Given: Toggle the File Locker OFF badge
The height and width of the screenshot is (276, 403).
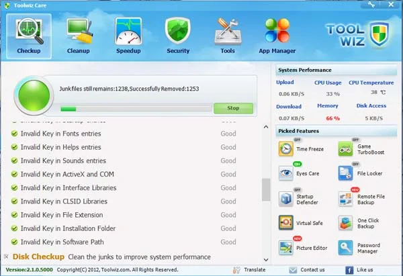Looking at the screenshot, I should click(x=355, y=164).
